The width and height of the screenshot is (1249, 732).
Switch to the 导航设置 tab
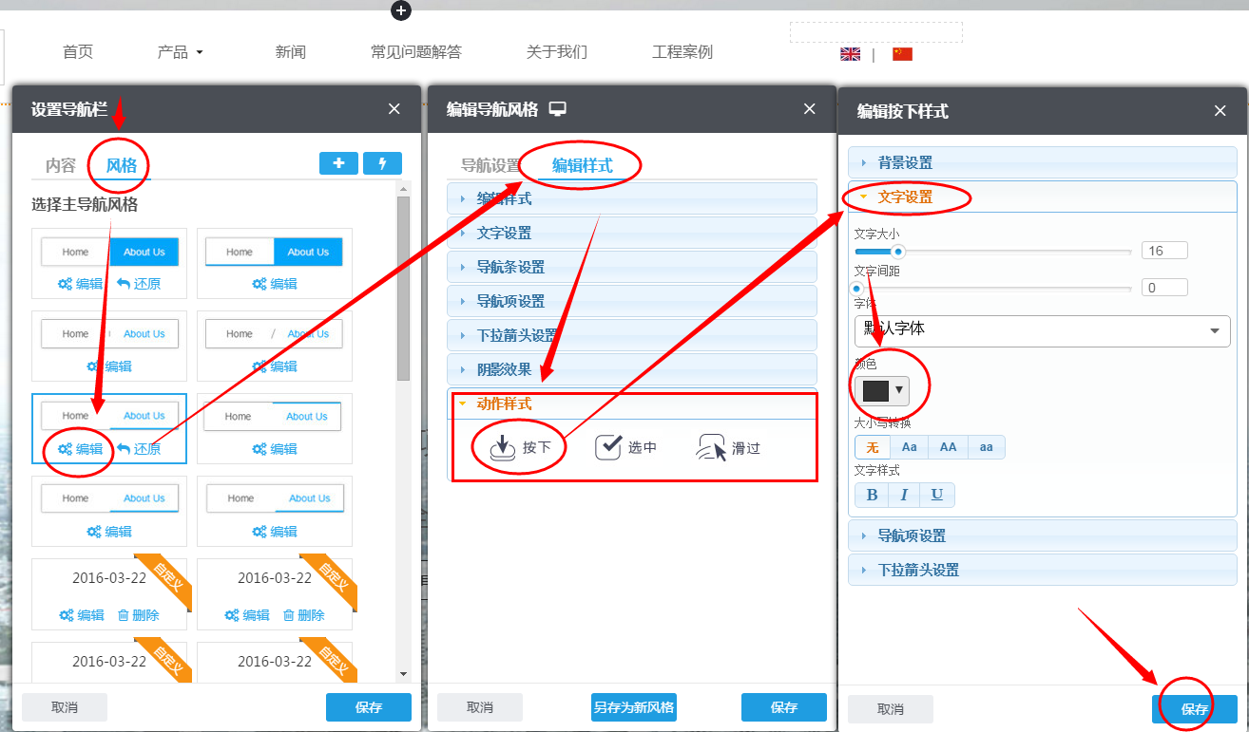point(494,163)
